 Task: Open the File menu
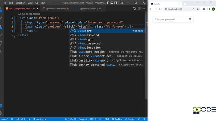point(4,3)
